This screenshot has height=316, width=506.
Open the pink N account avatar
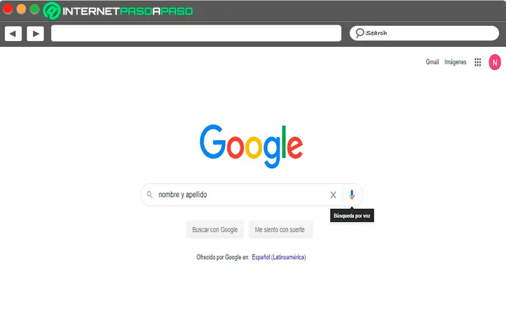(495, 62)
